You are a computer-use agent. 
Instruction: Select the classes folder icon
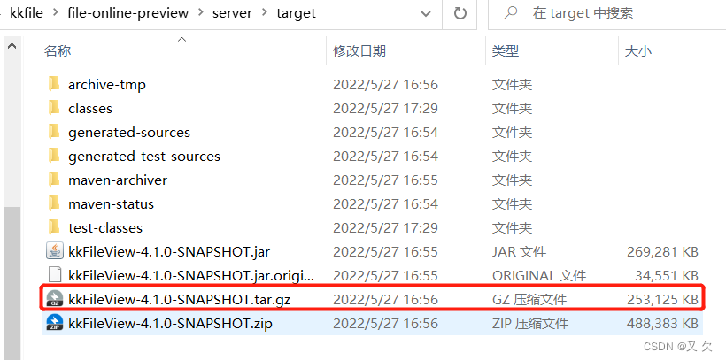tap(54, 108)
